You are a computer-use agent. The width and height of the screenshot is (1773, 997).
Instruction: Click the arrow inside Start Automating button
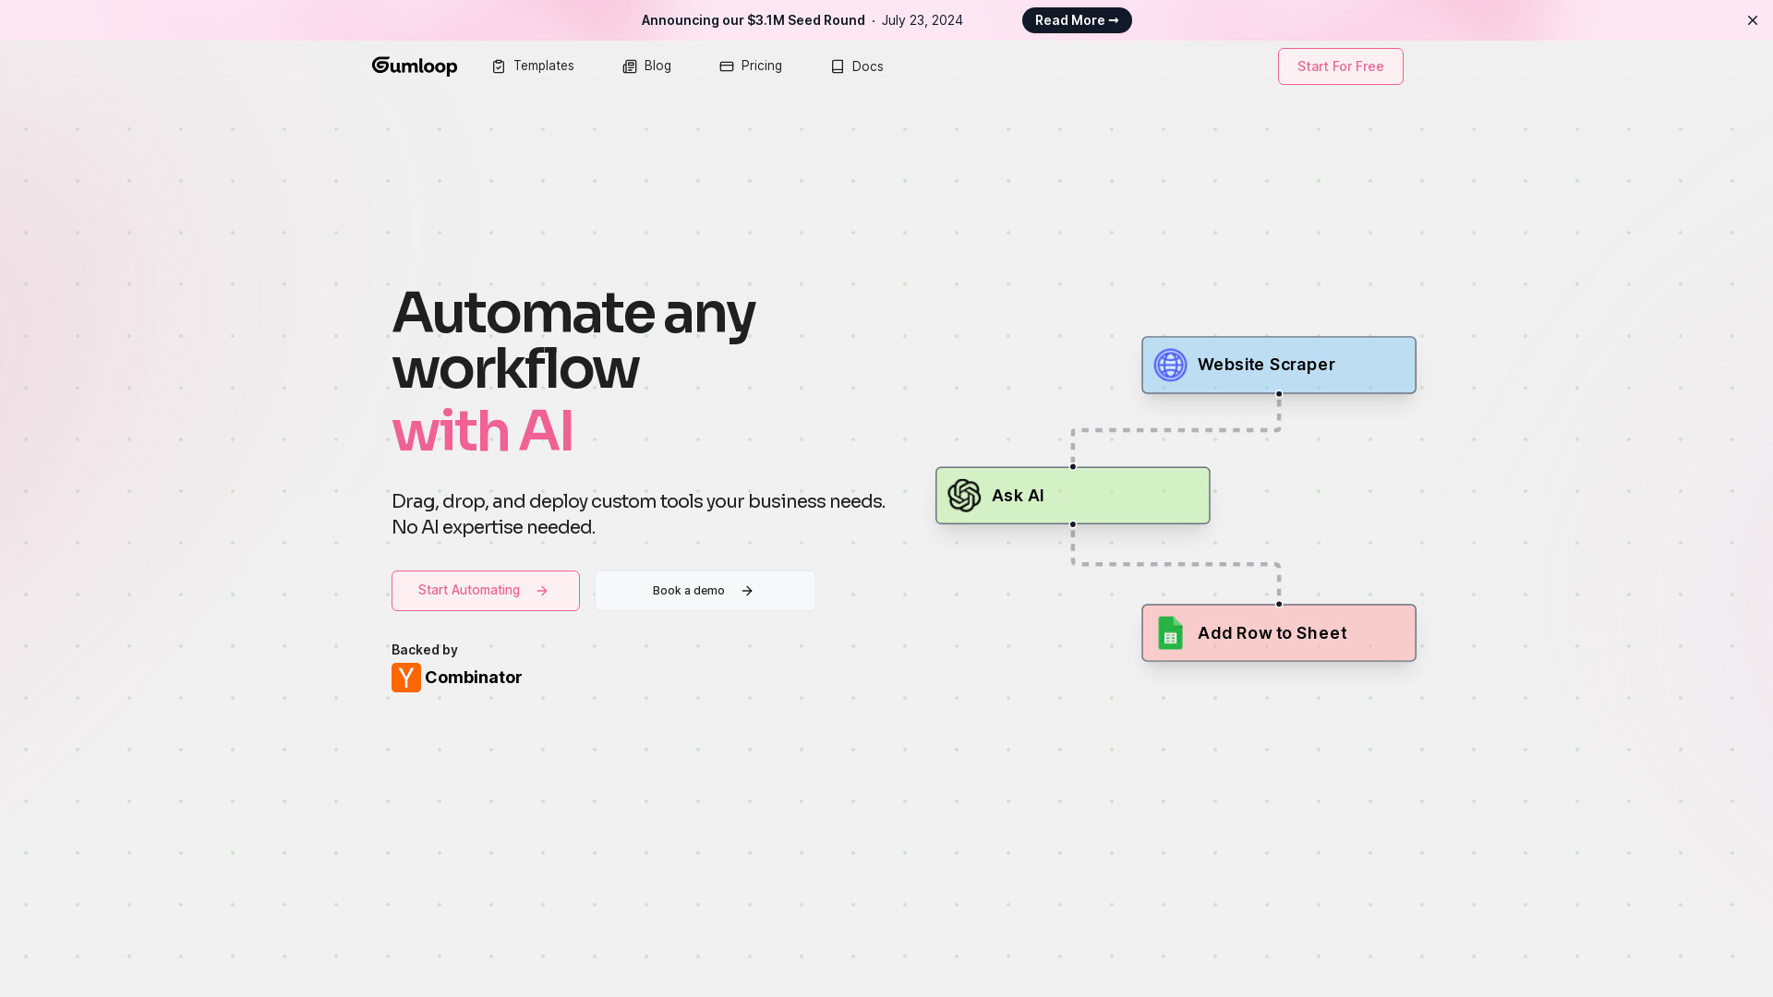542,591
